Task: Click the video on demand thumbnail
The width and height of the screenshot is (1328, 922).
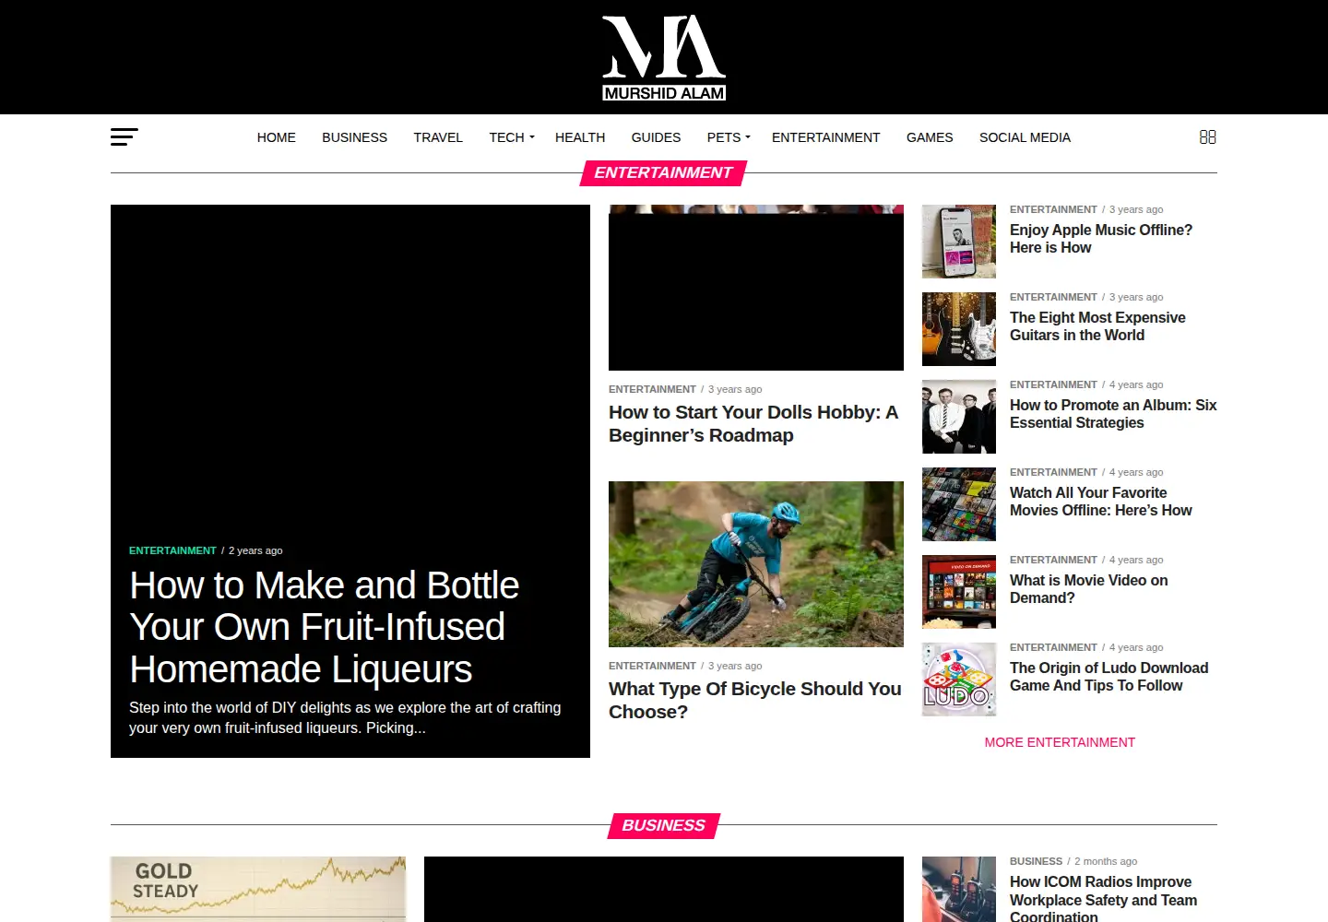Action: coord(959,592)
